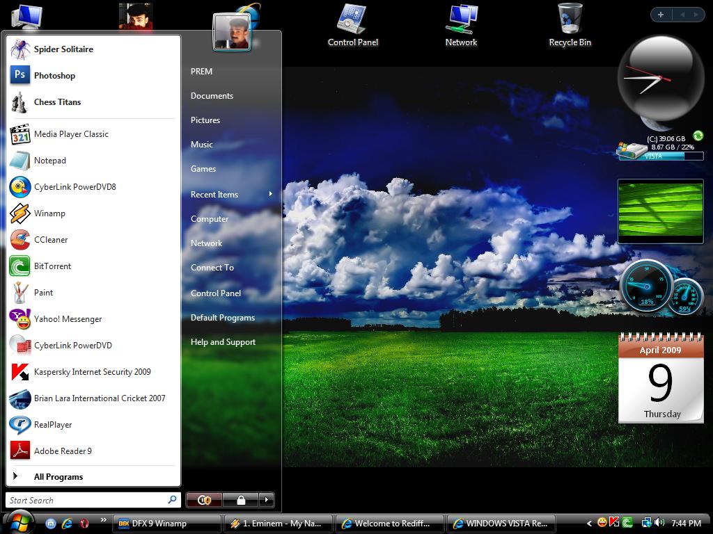Click network status tray icon
Viewport: 713px width, 534px height.
click(646, 523)
